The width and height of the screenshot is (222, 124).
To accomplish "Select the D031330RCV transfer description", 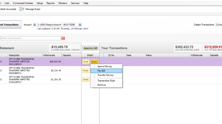I will (x=22, y=62).
